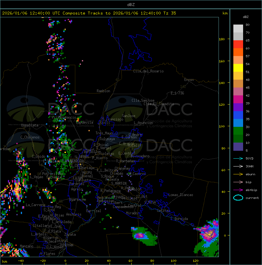Pick the light blue 30-35 dBZ swatch
The width and height of the screenshot is (262, 265).
[238, 123]
